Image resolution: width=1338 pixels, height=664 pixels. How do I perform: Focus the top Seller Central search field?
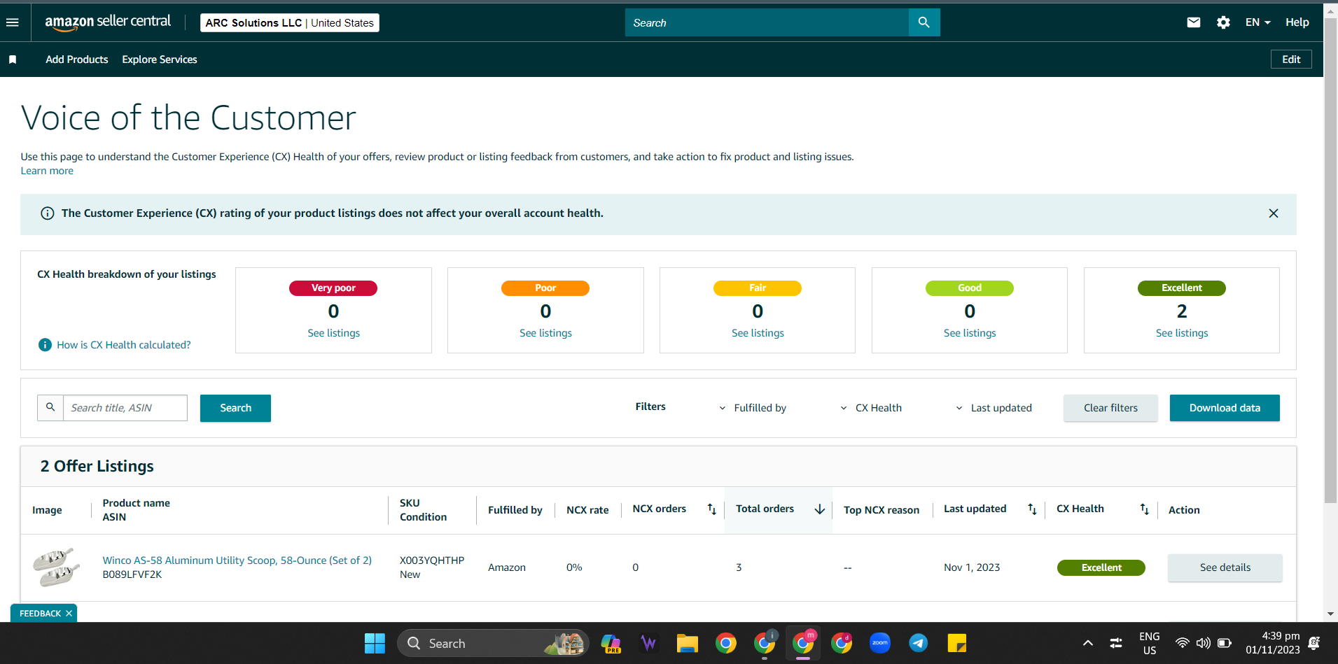pyautogui.click(x=767, y=22)
